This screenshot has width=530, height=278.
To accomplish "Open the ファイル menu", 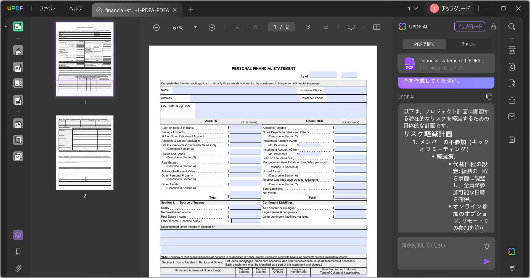I will (x=47, y=9).
